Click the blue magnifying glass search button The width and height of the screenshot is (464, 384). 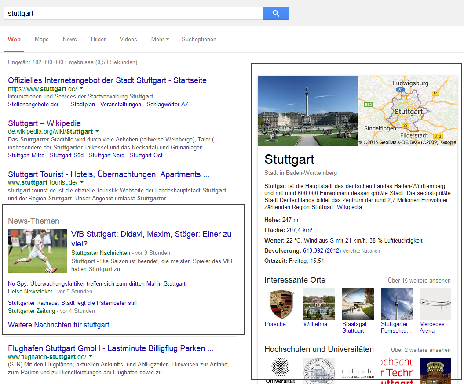[x=275, y=13]
